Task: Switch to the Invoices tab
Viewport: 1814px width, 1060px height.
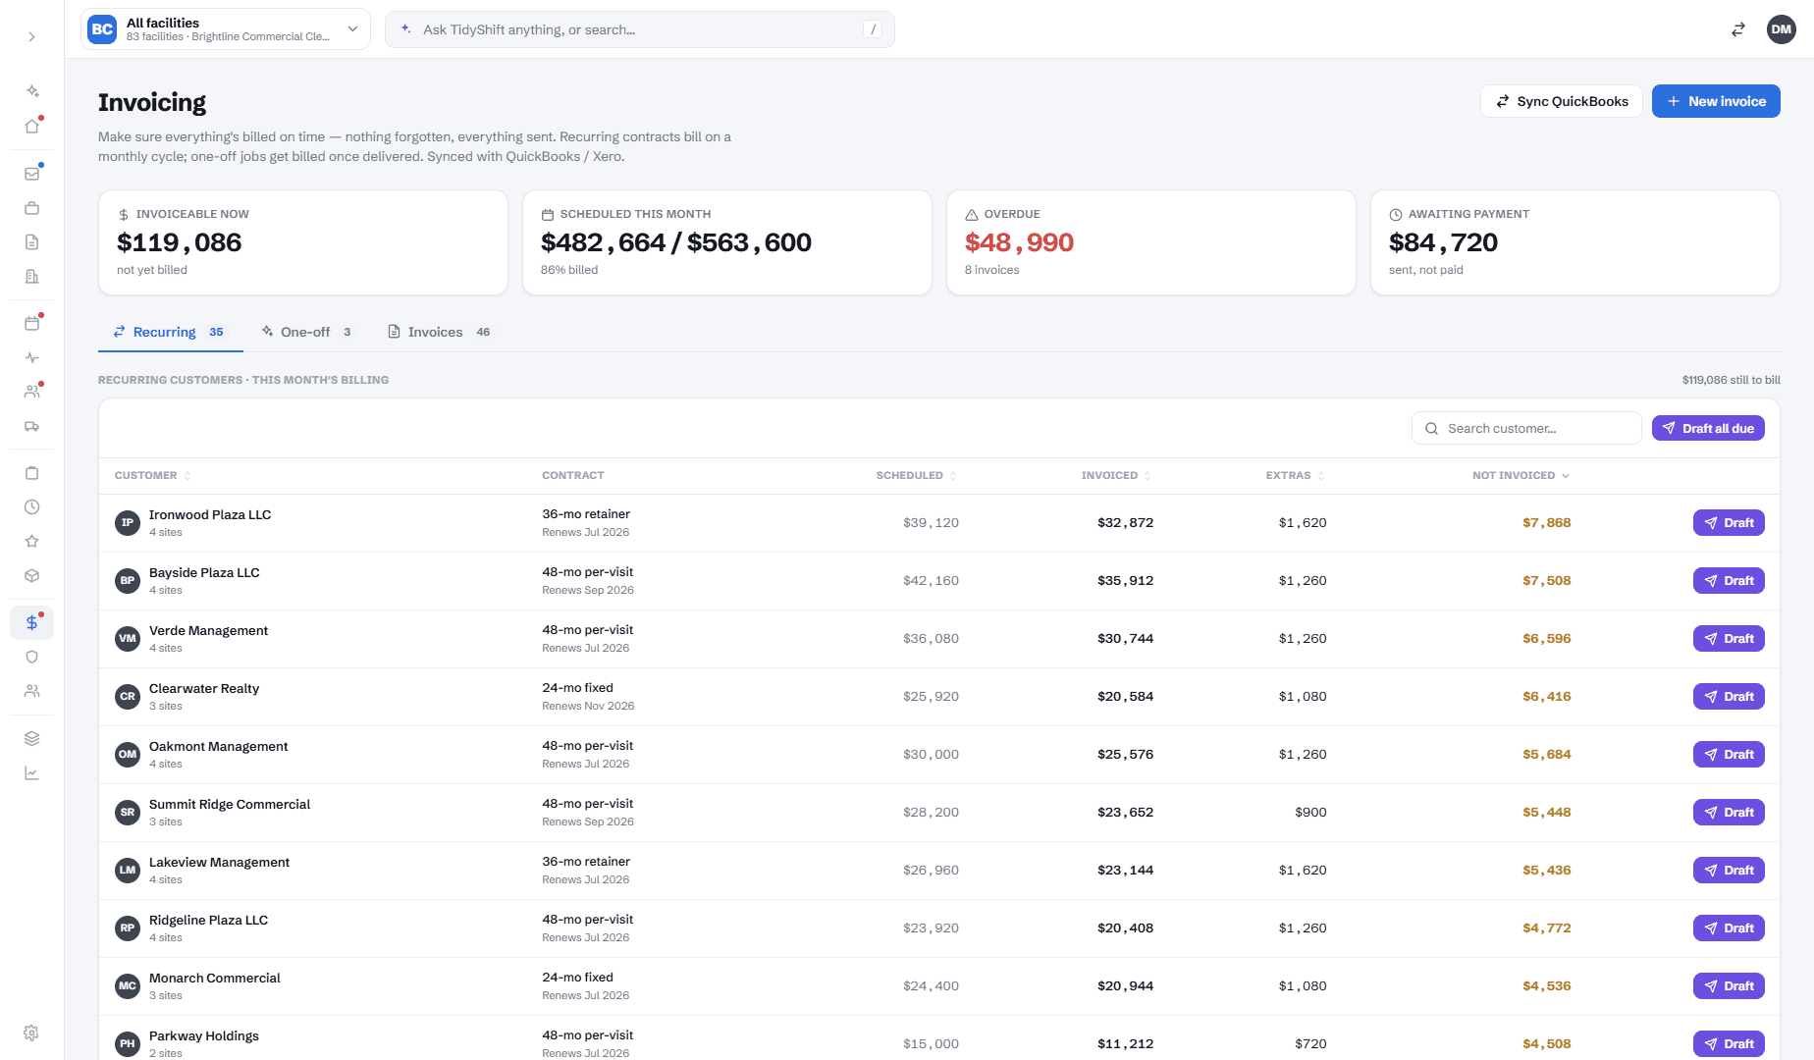Action: 440,332
